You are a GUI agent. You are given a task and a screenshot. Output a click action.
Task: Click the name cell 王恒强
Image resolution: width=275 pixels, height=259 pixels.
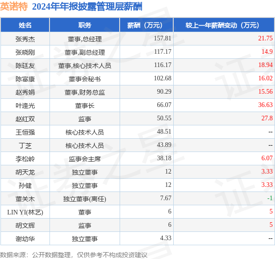[x=25, y=132]
